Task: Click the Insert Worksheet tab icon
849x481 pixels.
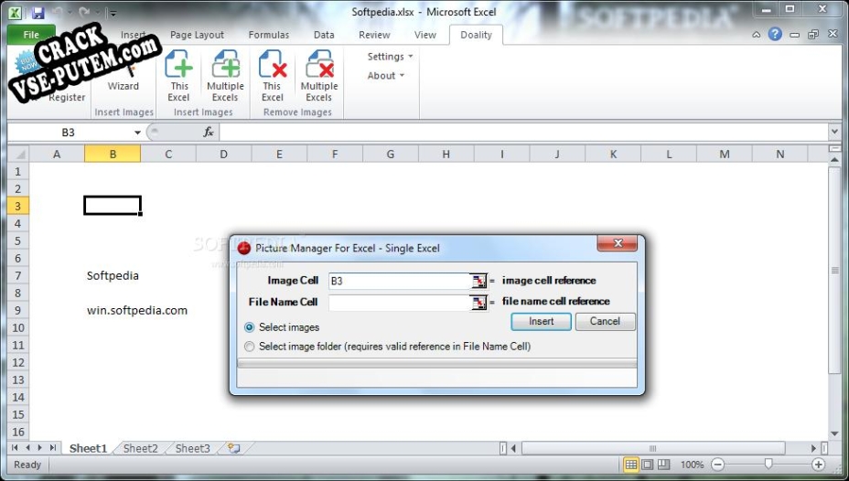Action: point(234,448)
